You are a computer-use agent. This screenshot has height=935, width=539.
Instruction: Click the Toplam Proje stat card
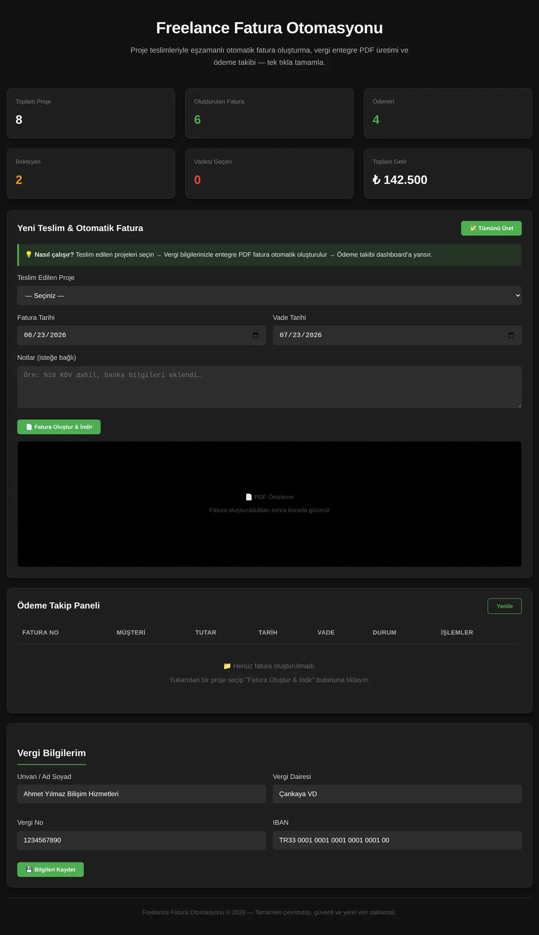[91, 113]
